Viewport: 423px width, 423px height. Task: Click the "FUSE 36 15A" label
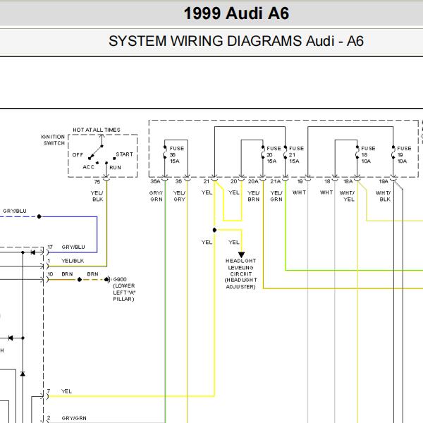coord(177,155)
